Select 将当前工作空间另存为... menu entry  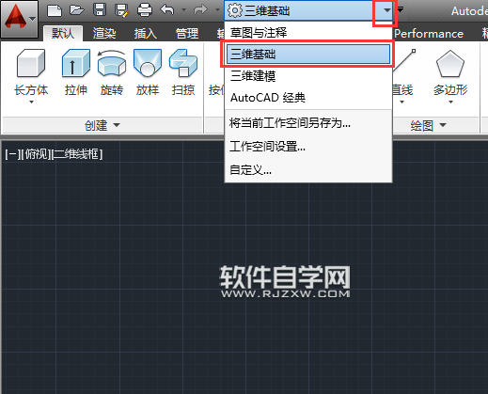click(308, 123)
